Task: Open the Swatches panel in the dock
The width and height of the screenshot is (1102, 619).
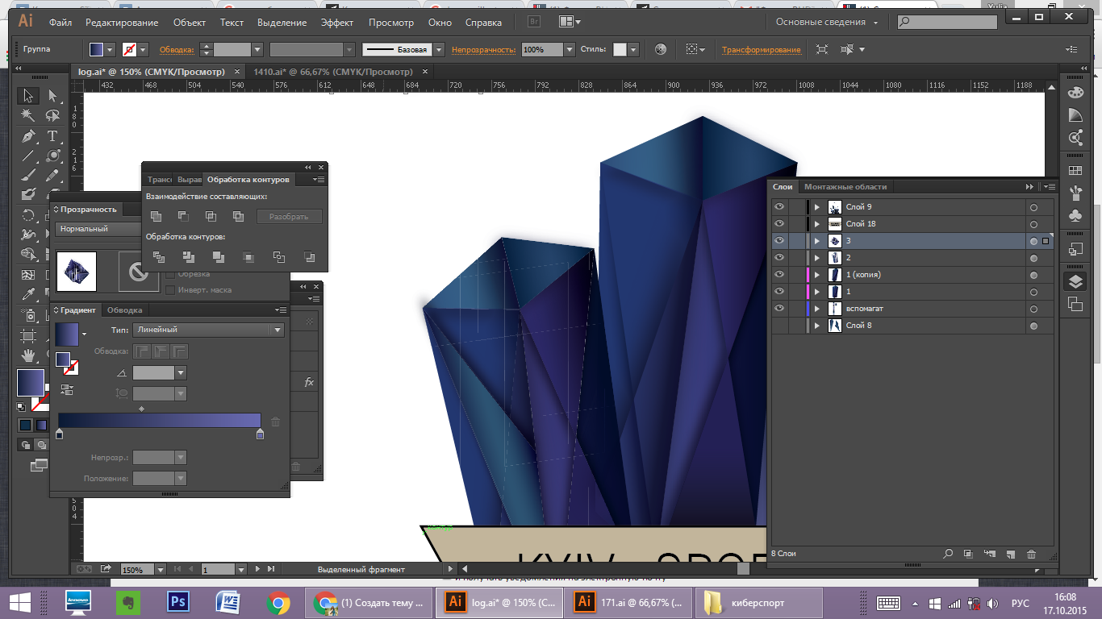Action: click(x=1075, y=171)
